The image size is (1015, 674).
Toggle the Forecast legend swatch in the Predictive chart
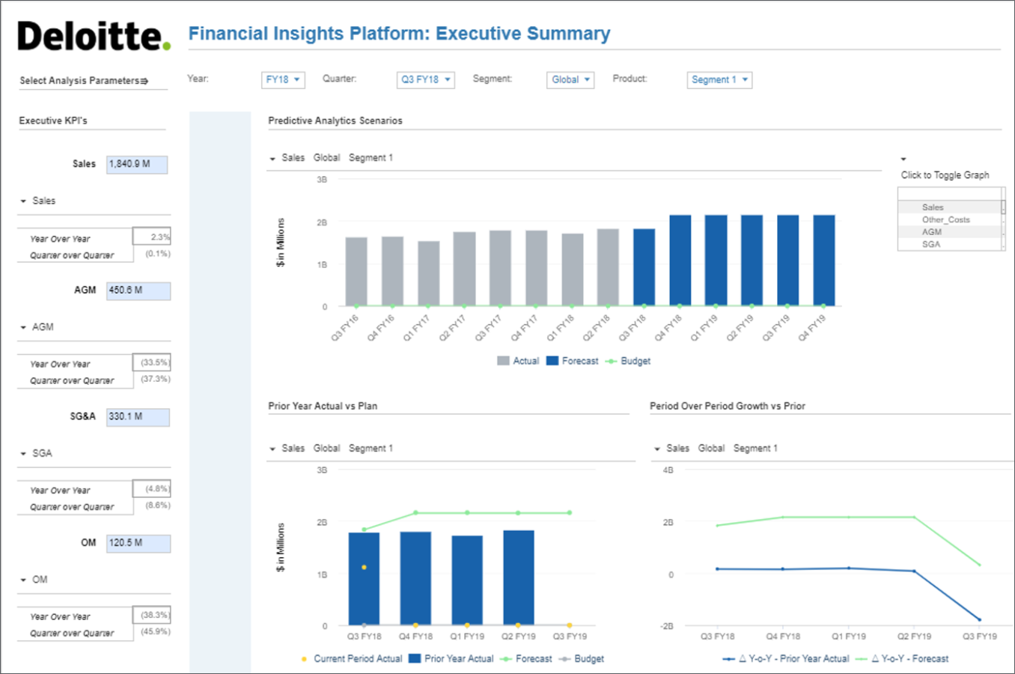click(x=552, y=361)
